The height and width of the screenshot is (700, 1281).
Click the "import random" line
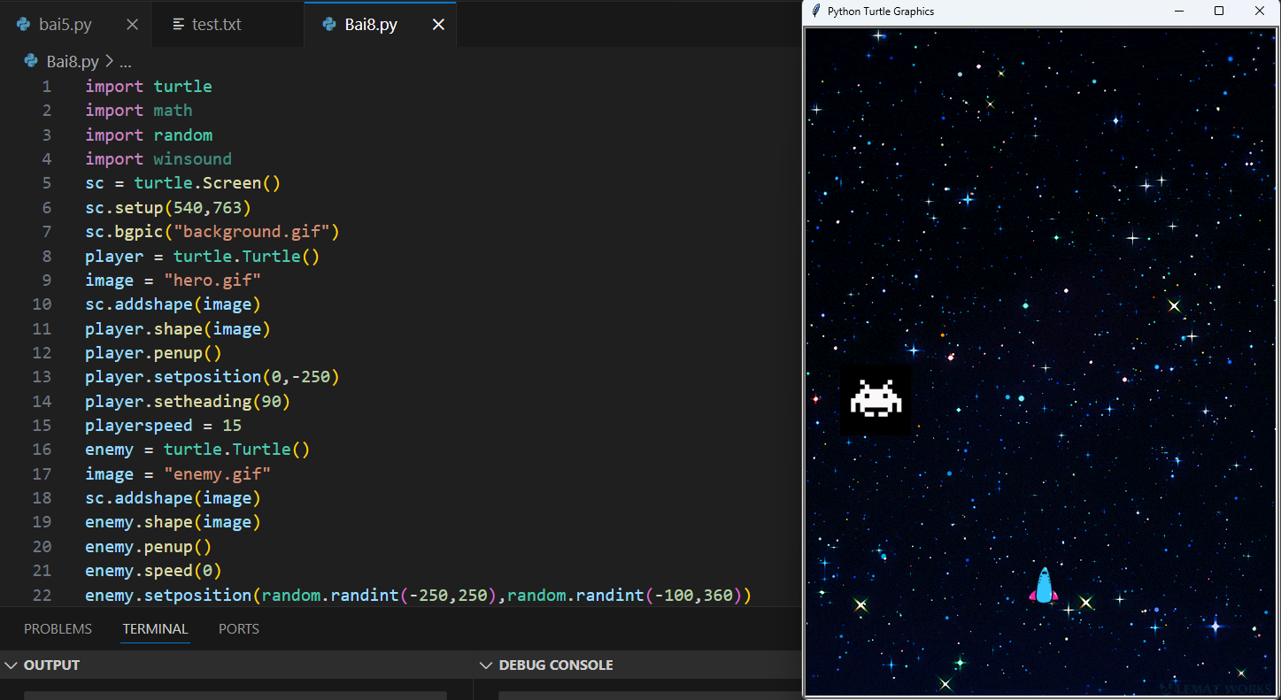149,135
